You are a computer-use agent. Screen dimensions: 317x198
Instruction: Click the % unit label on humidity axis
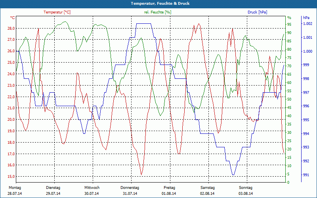[x=289, y=18]
